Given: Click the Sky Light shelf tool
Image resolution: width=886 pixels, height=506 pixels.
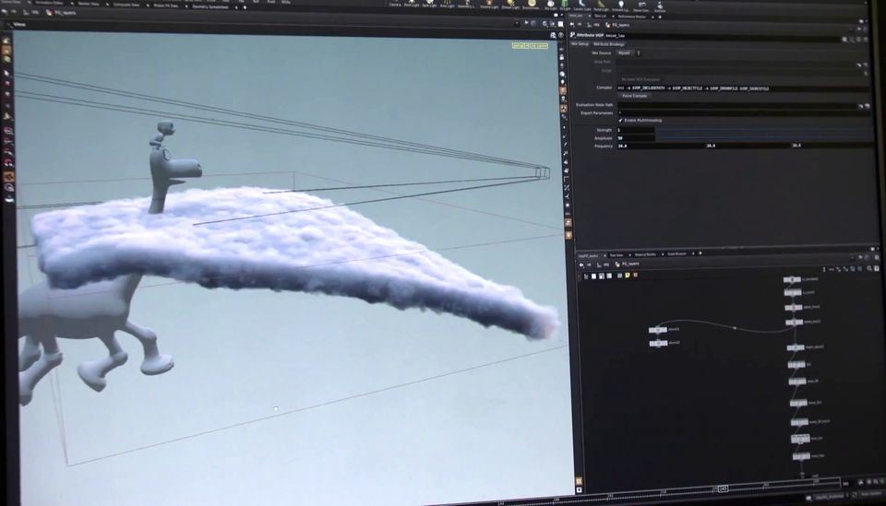Looking at the screenshot, I should click(551, 5).
